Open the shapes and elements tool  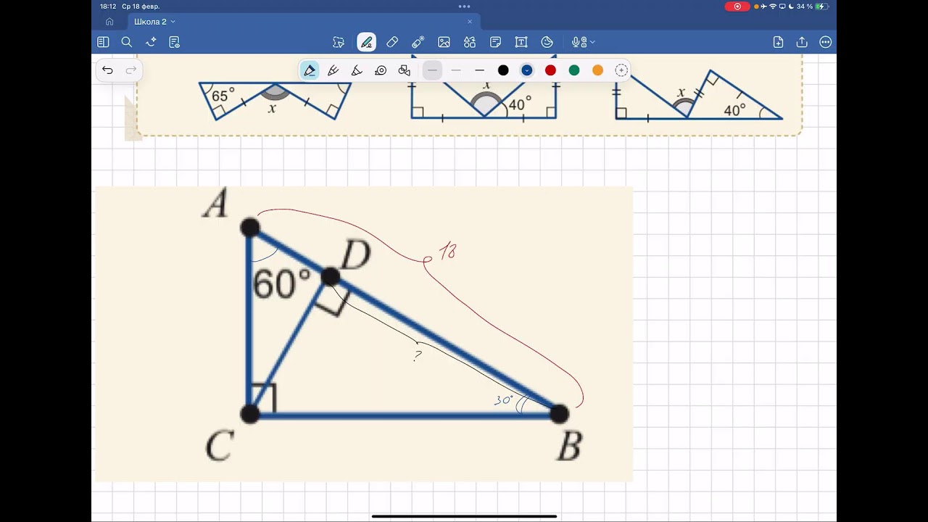coord(470,42)
